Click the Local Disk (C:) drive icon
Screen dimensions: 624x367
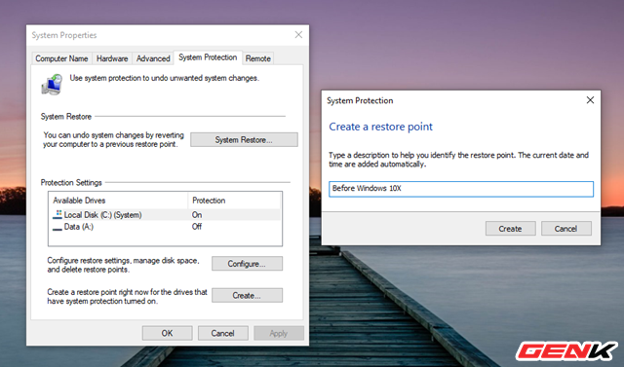tap(58, 215)
